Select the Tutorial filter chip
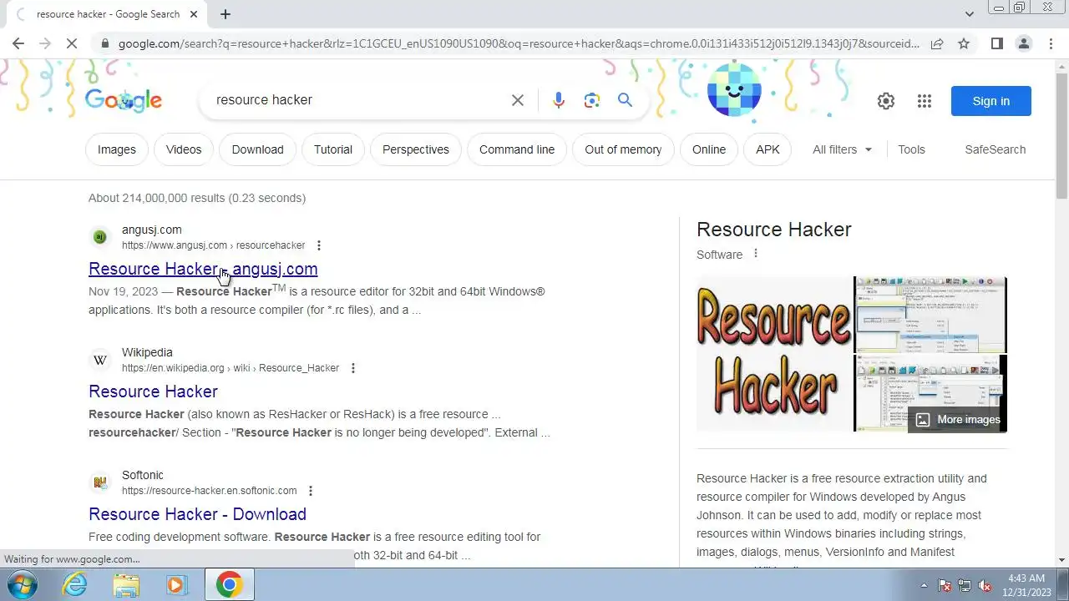This screenshot has width=1069, height=601. point(333,149)
